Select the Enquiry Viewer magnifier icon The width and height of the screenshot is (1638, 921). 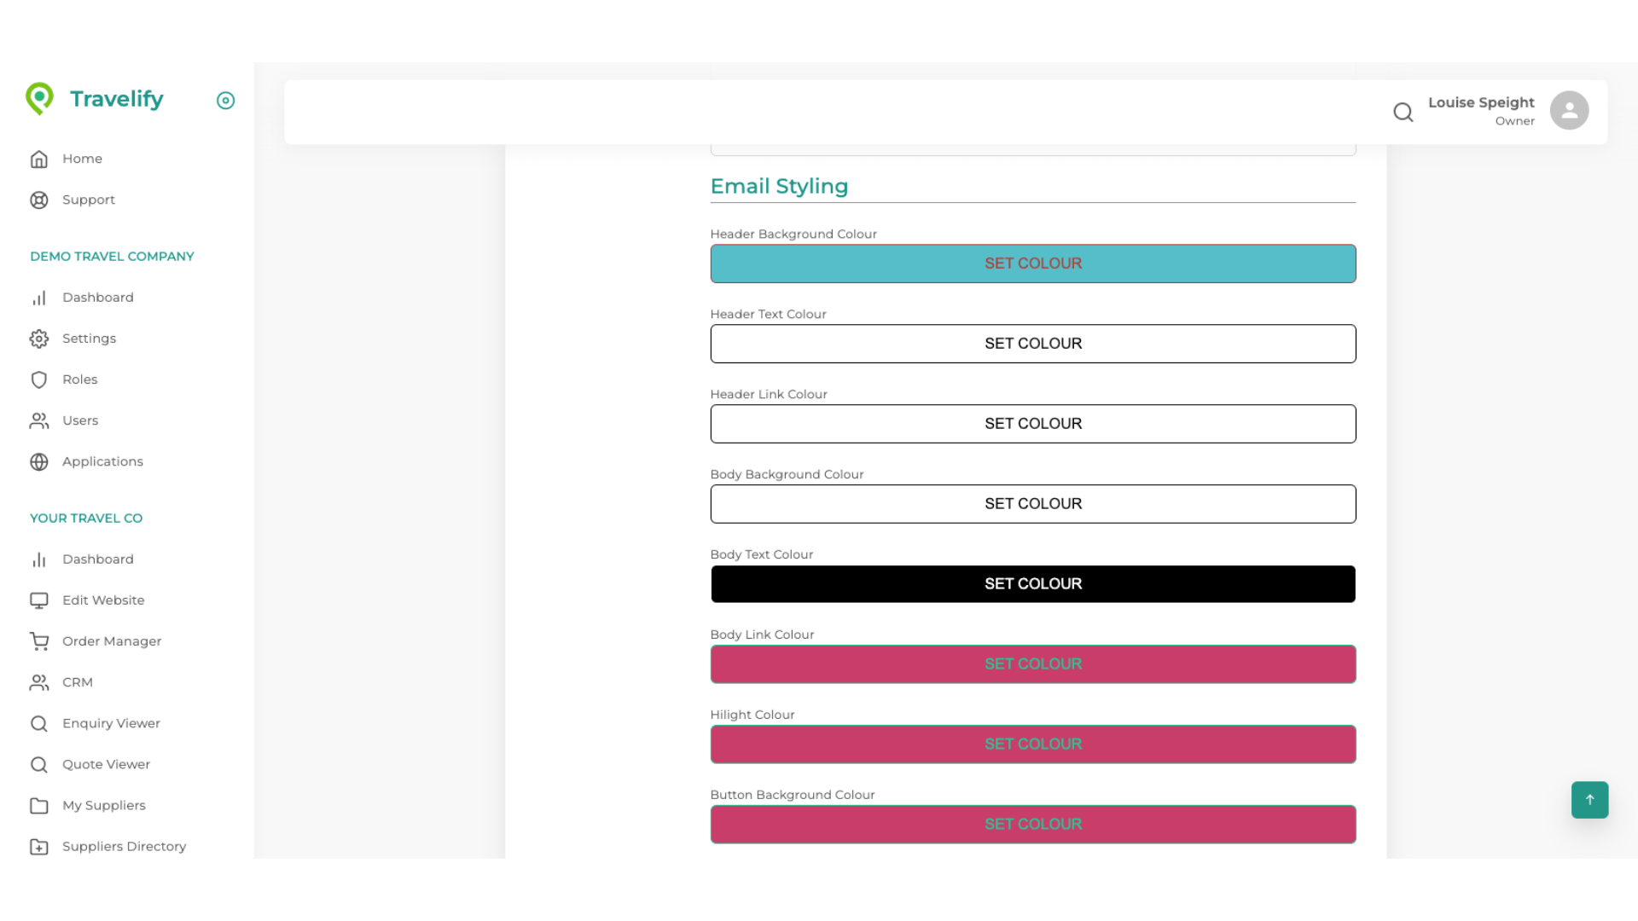click(x=39, y=723)
